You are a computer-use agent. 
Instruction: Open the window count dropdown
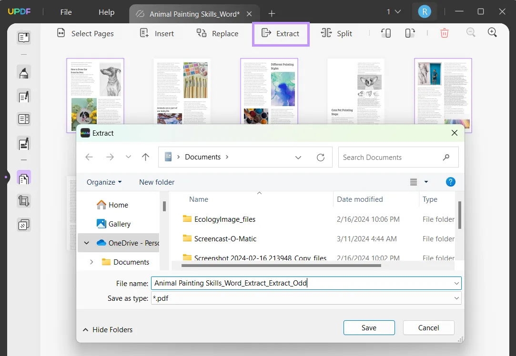click(x=394, y=12)
